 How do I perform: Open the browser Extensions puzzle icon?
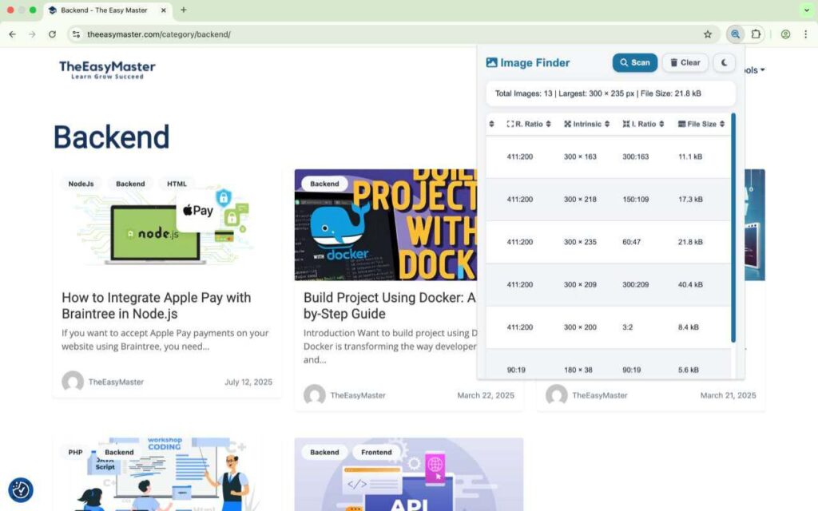[x=756, y=34]
